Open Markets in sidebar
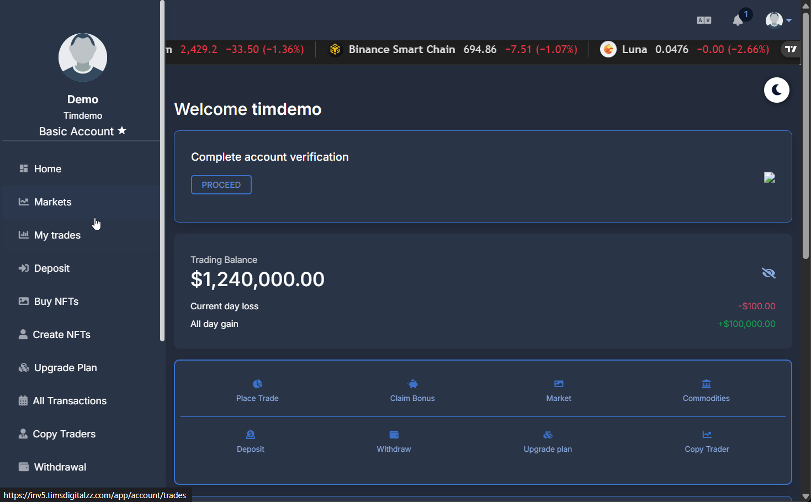The height and width of the screenshot is (502, 811). pos(81,202)
